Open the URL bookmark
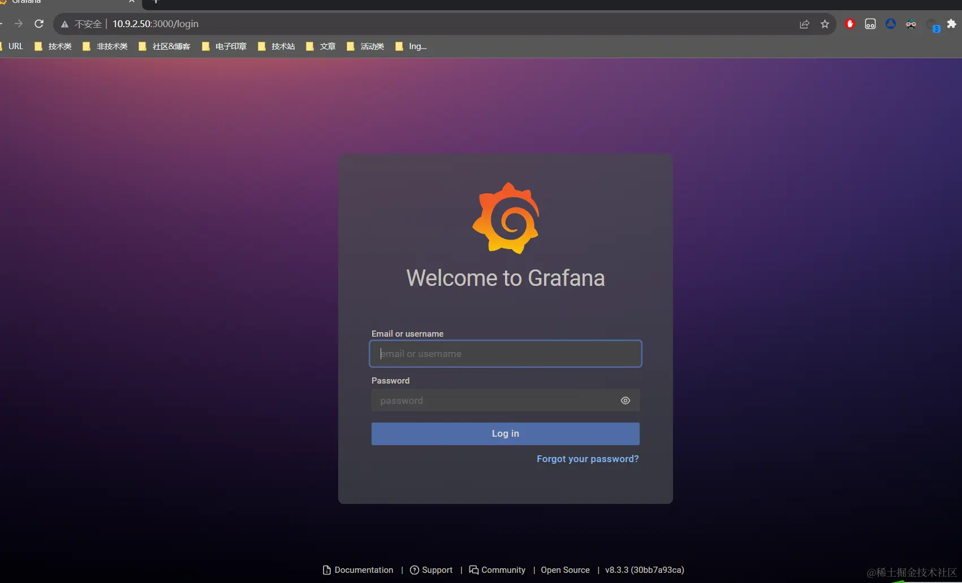 click(x=12, y=46)
